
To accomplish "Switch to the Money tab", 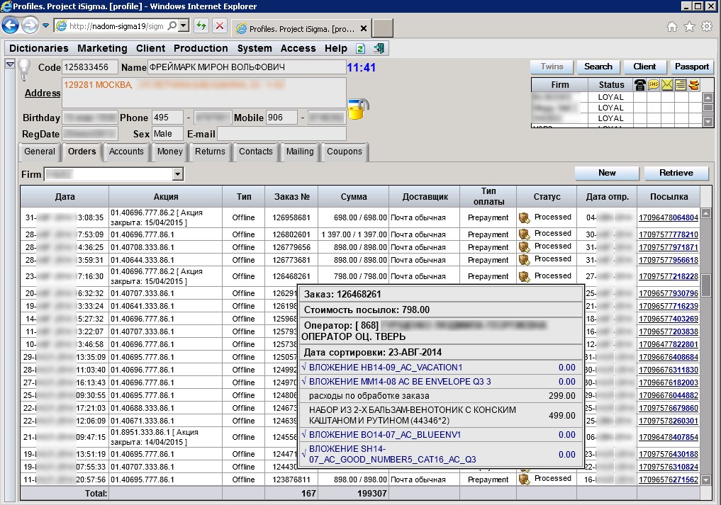I will [x=170, y=152].
